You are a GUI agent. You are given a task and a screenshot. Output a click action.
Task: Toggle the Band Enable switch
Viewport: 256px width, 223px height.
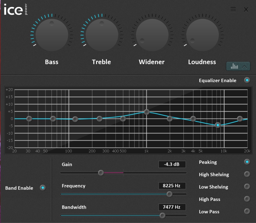[43, 188]
